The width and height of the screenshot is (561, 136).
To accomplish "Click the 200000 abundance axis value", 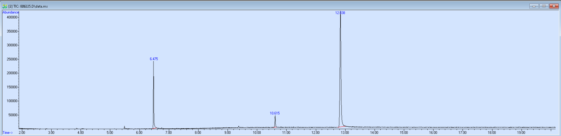I will click(x=12, y=73).
